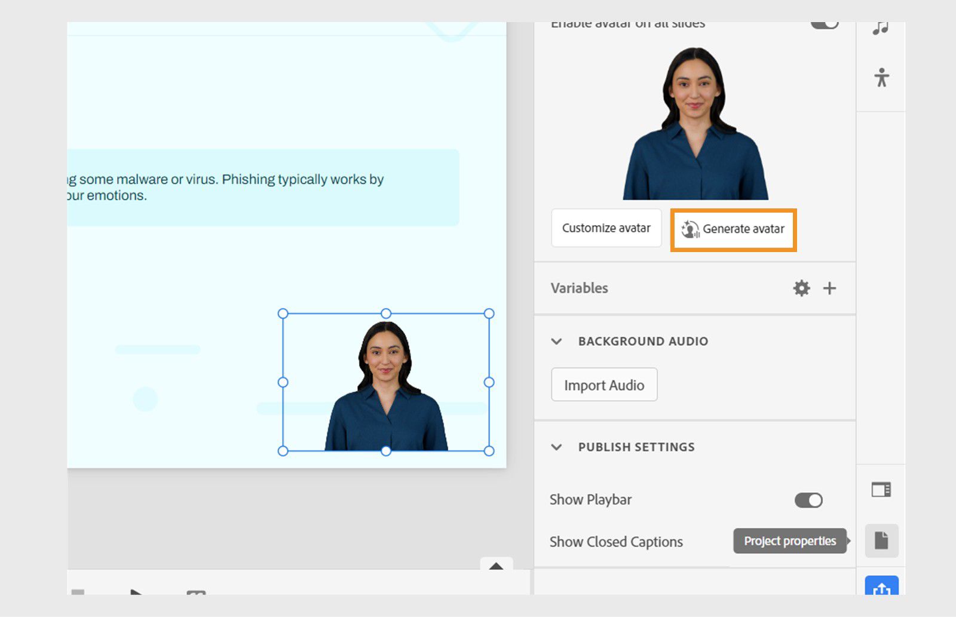956x617 pixels.
Task: Expand the bottom timeline panel arrow
Action: pos(497,566)
